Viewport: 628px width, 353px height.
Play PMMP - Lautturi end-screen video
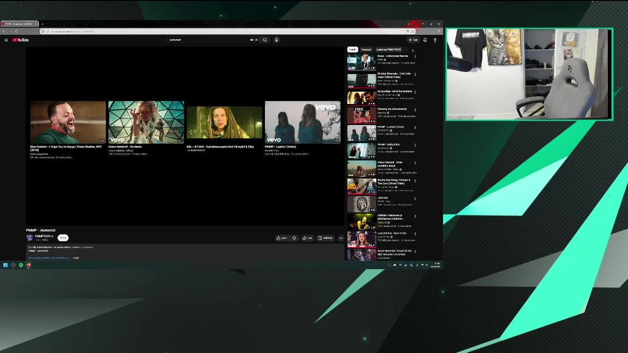coord(303,122)
